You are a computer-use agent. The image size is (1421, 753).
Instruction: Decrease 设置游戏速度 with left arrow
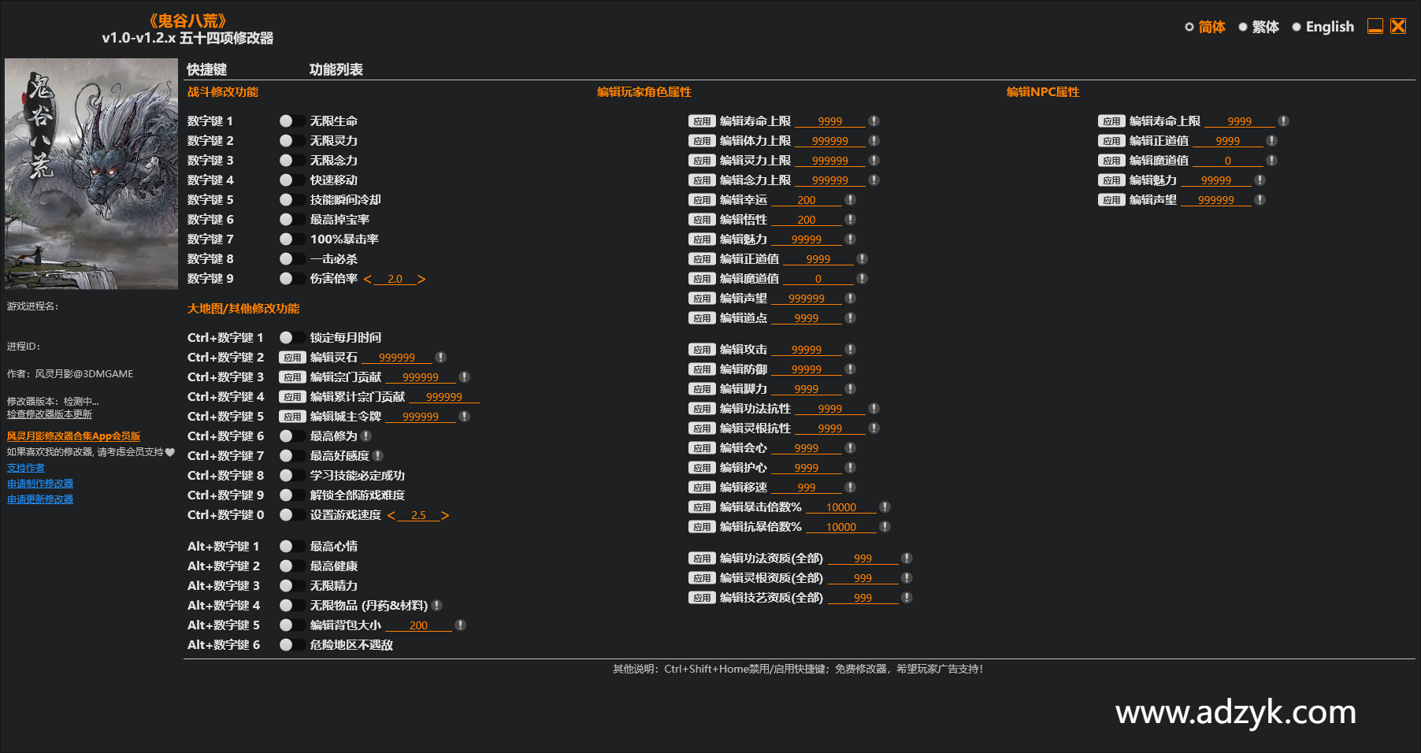391,515
